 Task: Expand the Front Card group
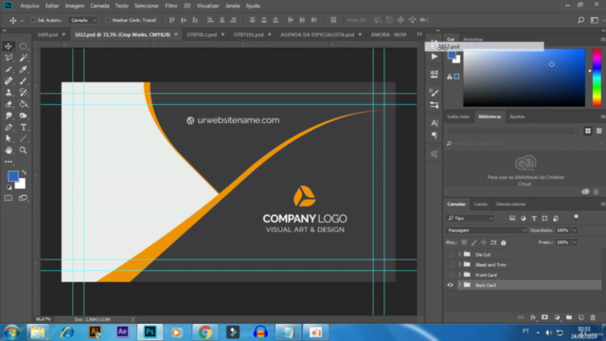pos(459,275)
